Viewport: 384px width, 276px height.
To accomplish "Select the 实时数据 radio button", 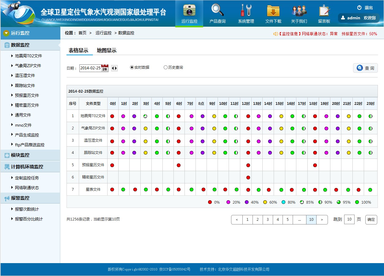I will tap(132, 67).
